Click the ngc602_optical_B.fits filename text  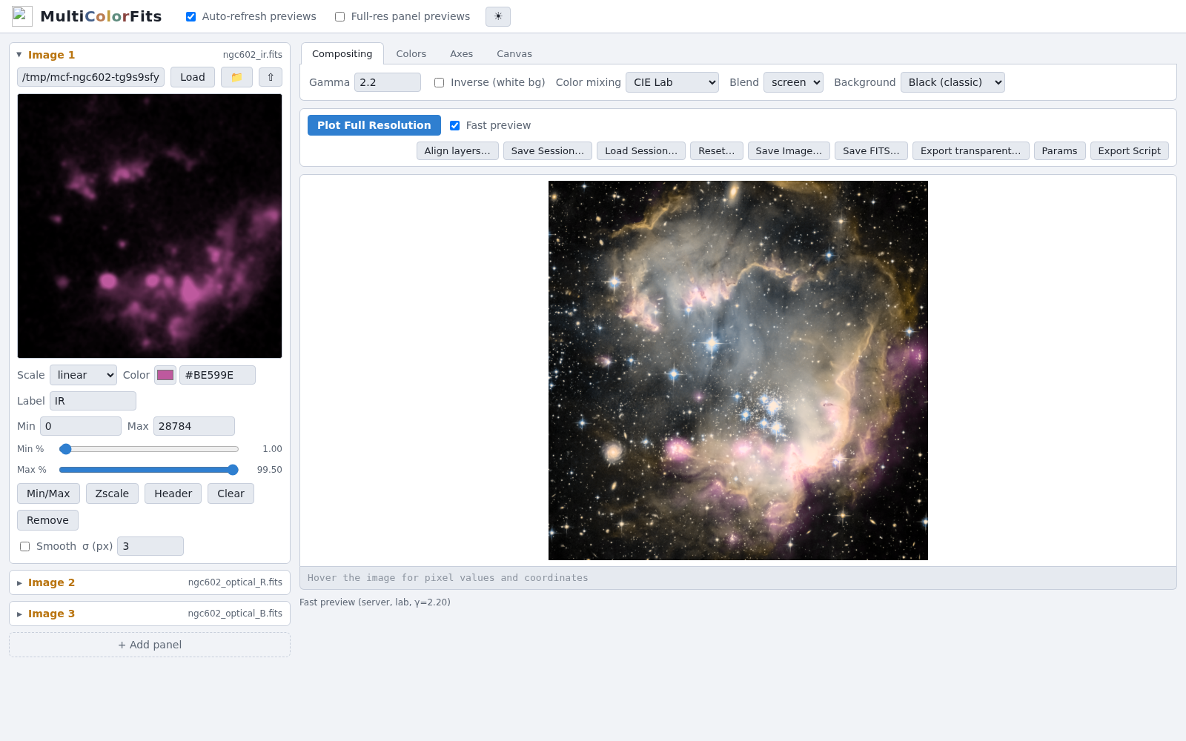[235, 614]
